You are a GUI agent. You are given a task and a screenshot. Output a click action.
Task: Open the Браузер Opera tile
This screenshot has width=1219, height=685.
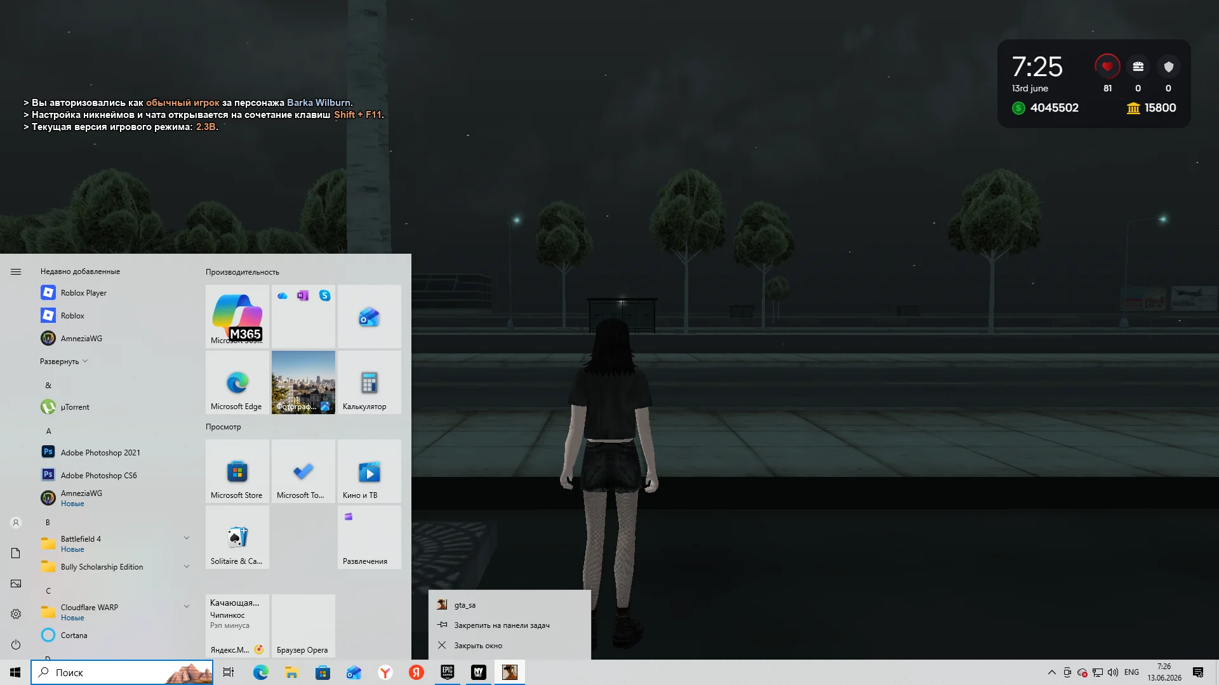click(x=303, y=625)
